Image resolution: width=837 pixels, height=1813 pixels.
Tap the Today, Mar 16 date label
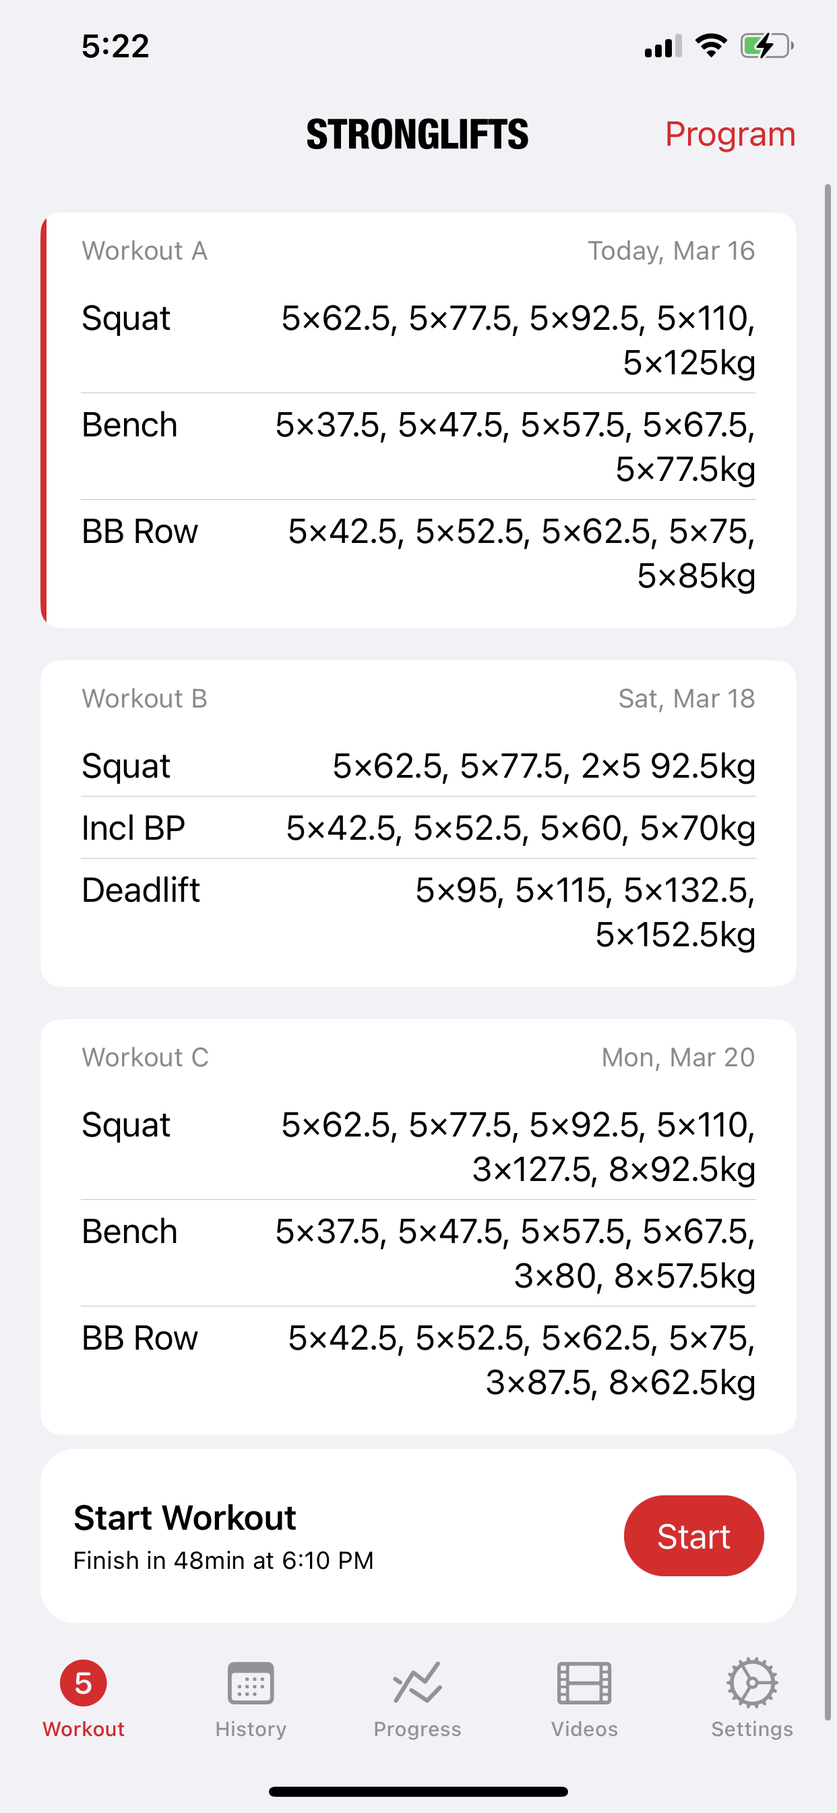click(x=671, y=250)
